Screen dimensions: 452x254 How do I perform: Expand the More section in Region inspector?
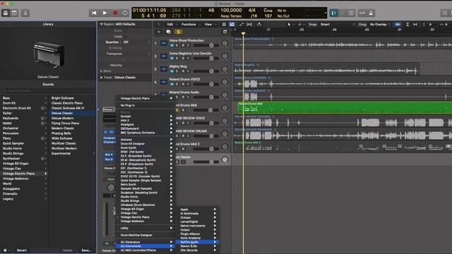(102, 71)
